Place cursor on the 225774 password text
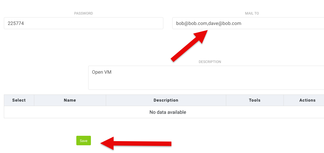This screenshot has width=324, height=153. click(x=16, y=23)
